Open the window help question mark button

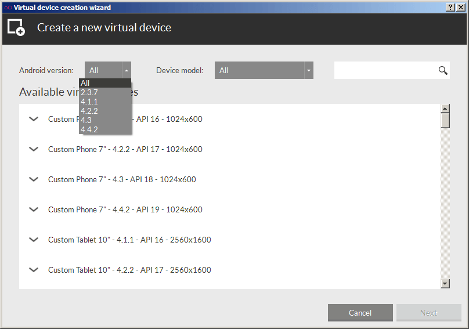click(450, 8)
